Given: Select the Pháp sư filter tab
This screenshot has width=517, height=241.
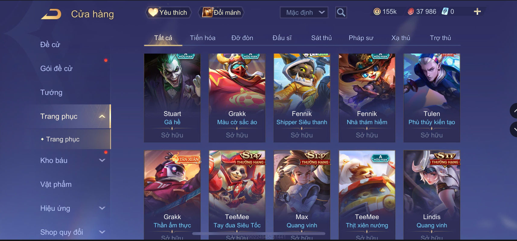Looking at the screenshot, I should click(361, 38).
